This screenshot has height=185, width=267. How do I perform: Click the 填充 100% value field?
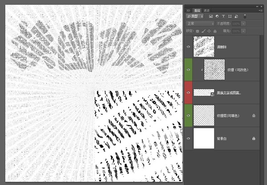pos(236,31)
